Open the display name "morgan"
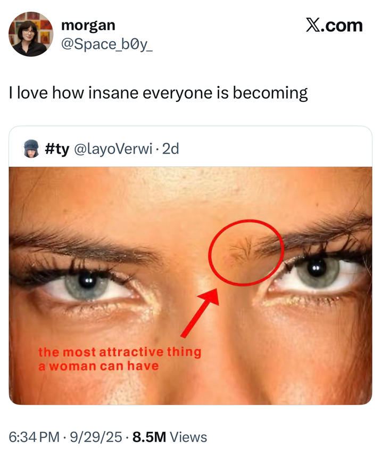Viewport: 381px width, 453px height. pyautogui.click(x=88, y=25)
